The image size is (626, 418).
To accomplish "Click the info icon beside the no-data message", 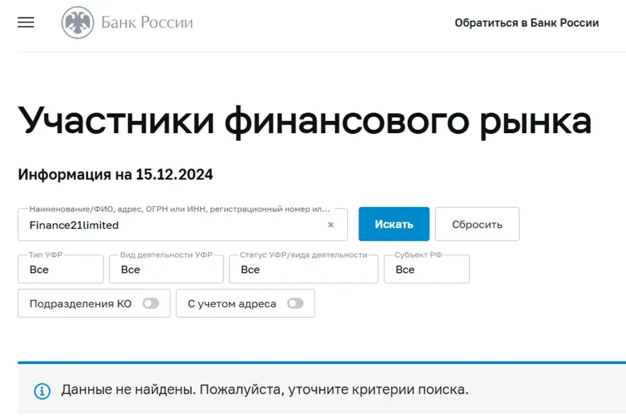I will (42, 391).
